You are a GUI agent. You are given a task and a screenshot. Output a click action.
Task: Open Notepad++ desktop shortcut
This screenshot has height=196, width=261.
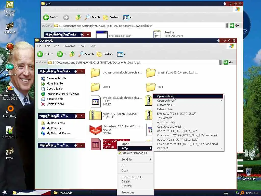point(10,132)
